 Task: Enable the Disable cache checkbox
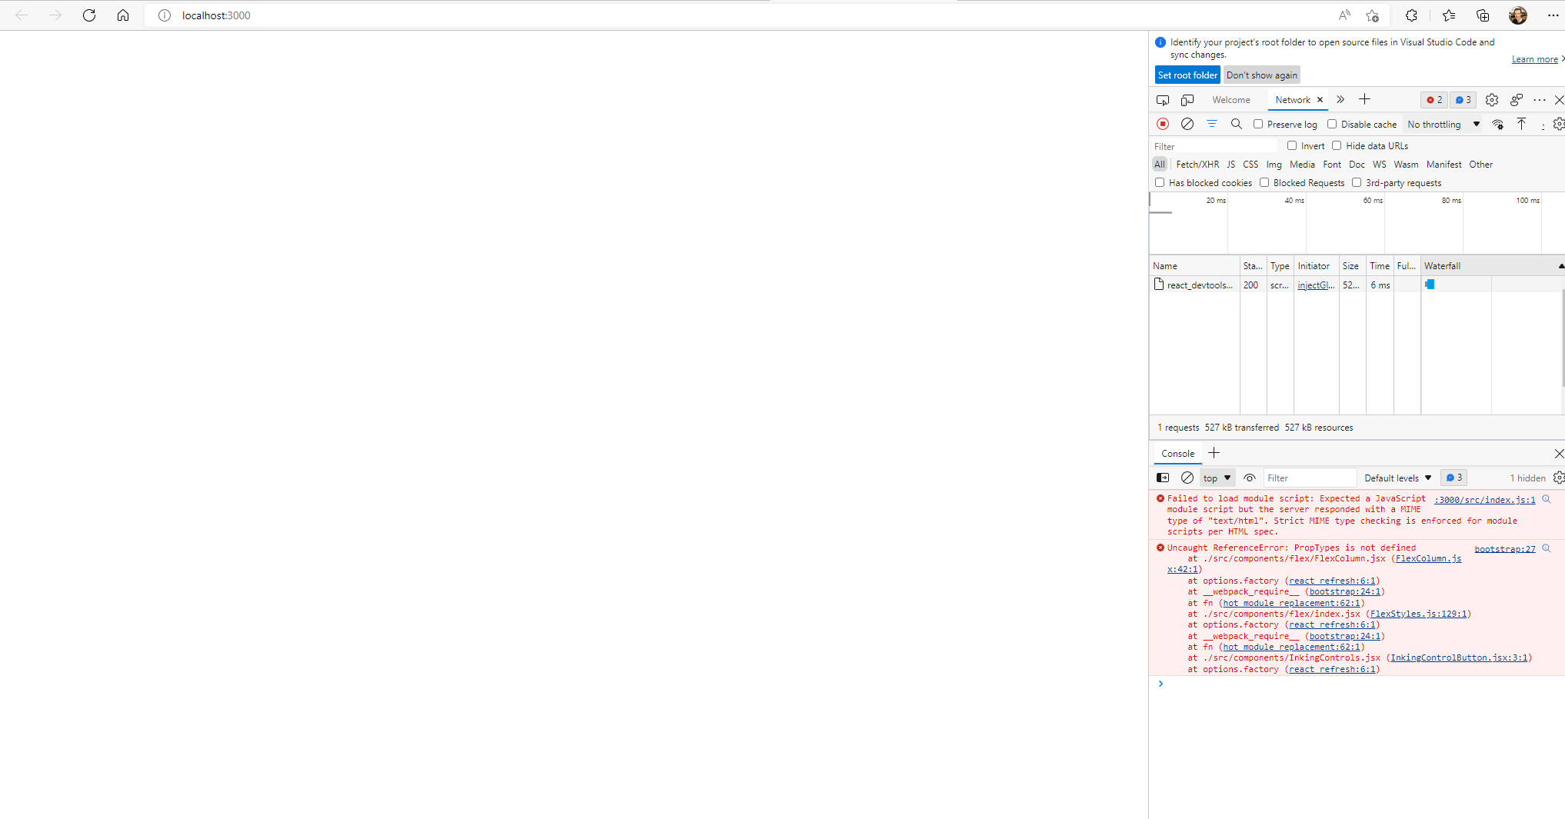point(1332,124)
